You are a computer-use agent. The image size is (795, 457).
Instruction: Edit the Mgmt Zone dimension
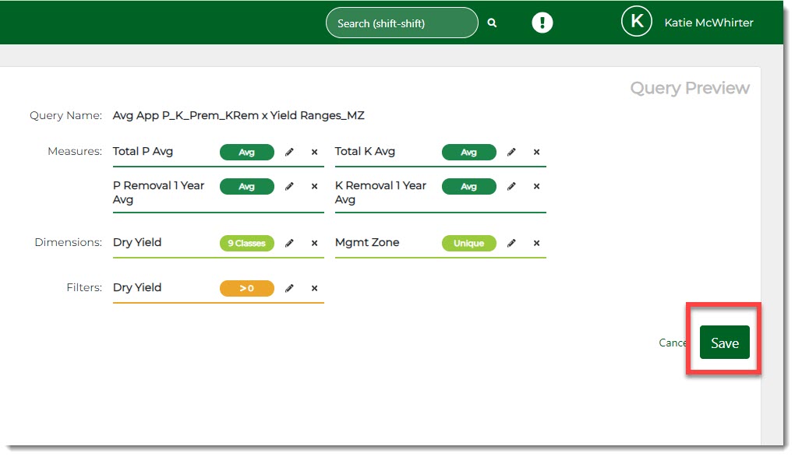click(x=511, y=244)
